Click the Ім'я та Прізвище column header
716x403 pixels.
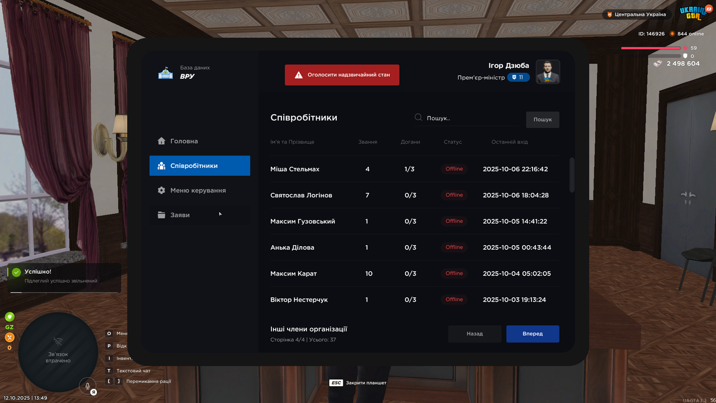point(292,142)
